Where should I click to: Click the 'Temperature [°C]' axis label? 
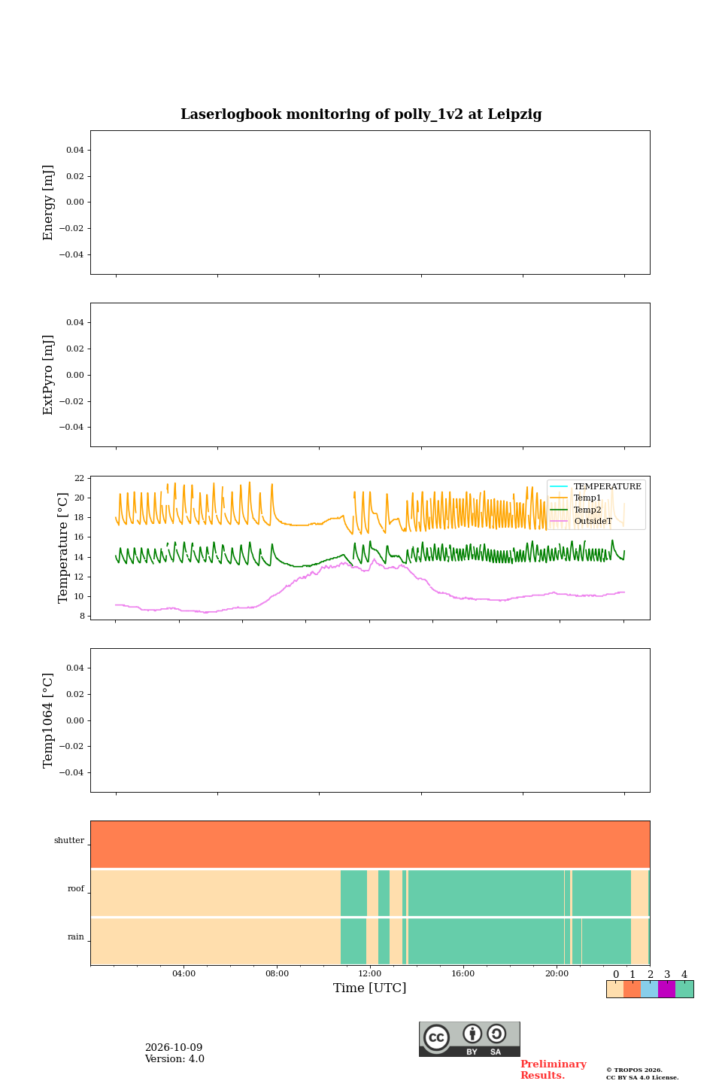pos(63,548)
